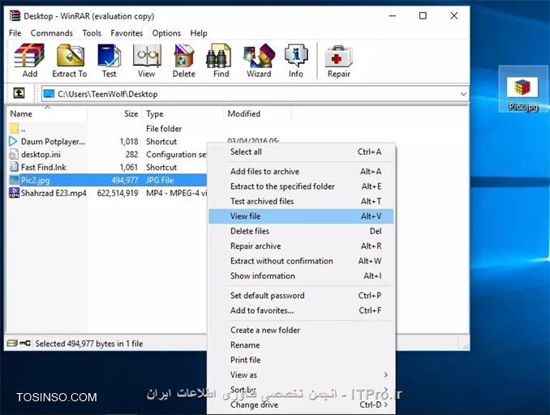Screen dimensions: 550x415
Task: Open the Tools menu
Action: 92,33
